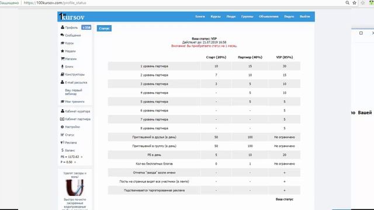Click the Действует до: 21.07.2019 16:58 line
This screenshot has width=374, height=210.
(x=204, y=42)
